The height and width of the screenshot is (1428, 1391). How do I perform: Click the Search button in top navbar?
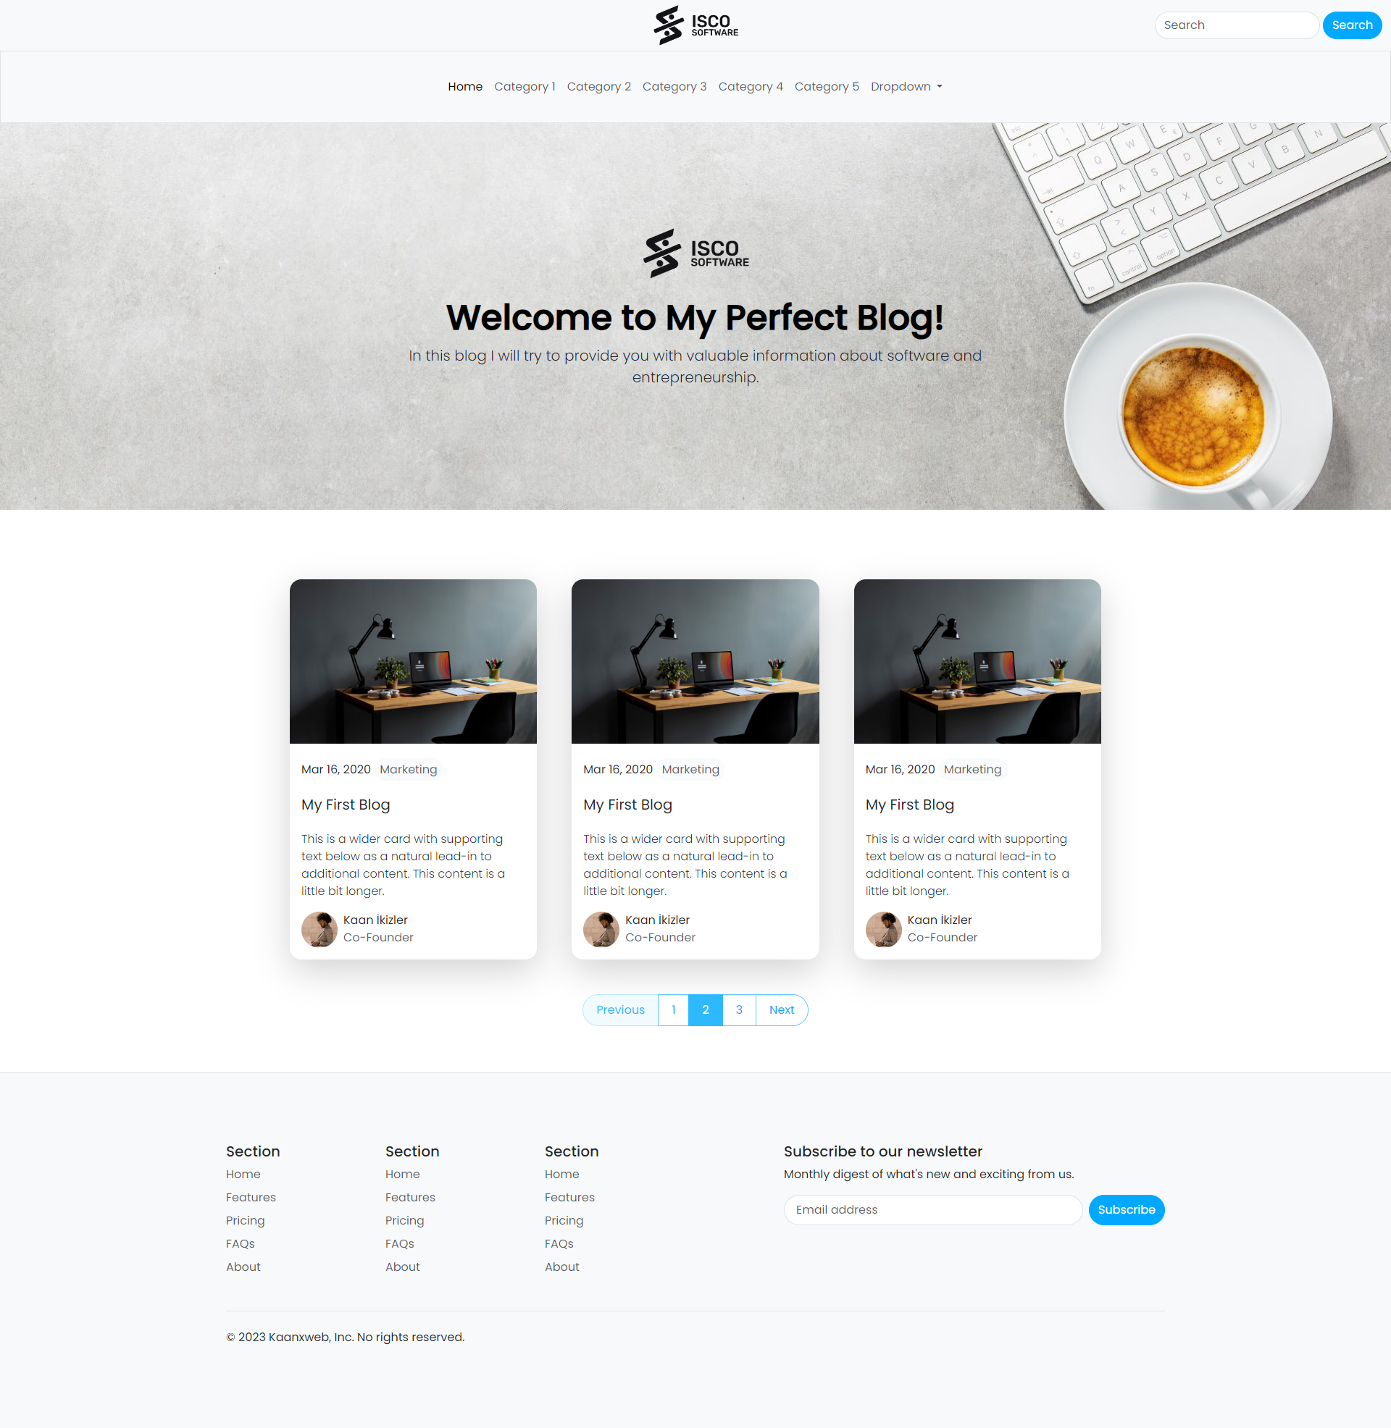click(x=1349, y=24)
